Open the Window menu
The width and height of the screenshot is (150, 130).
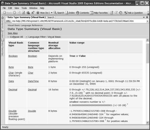click(x=33, y=8)
